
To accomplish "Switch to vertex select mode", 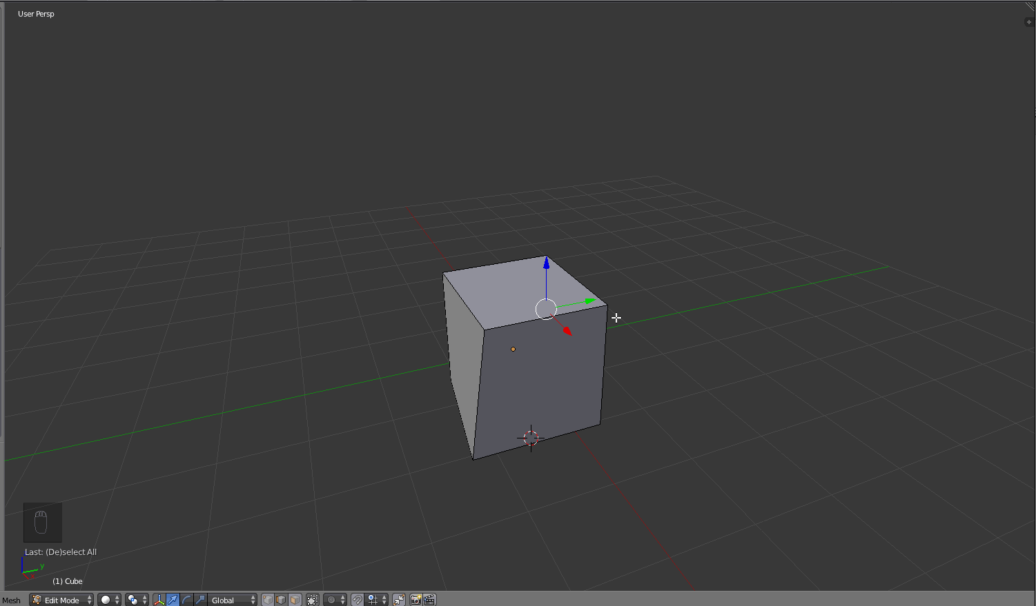I will (x=268, y=600).
